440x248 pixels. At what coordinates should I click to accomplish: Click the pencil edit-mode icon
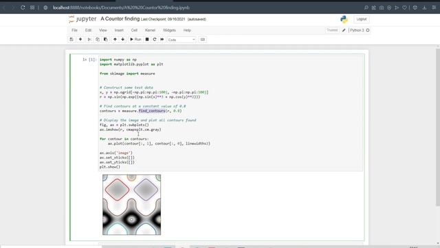(344, 30)
